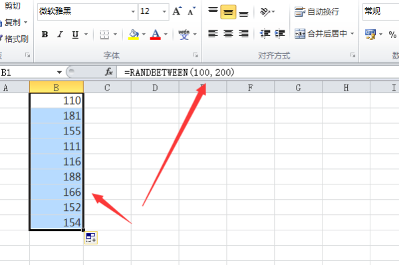The height and width of the screenshot is (265, 399).
Task: Toggle Underline formatting
Action: pos(75,35)
